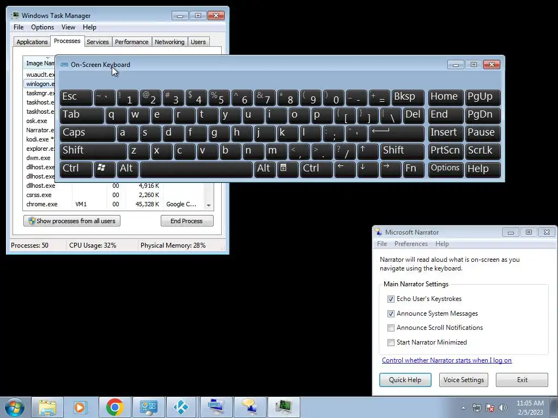The width and height of the screenshot is (558, 418).
Task: Click Show processes from all users
Action: (x=72, y=221)
